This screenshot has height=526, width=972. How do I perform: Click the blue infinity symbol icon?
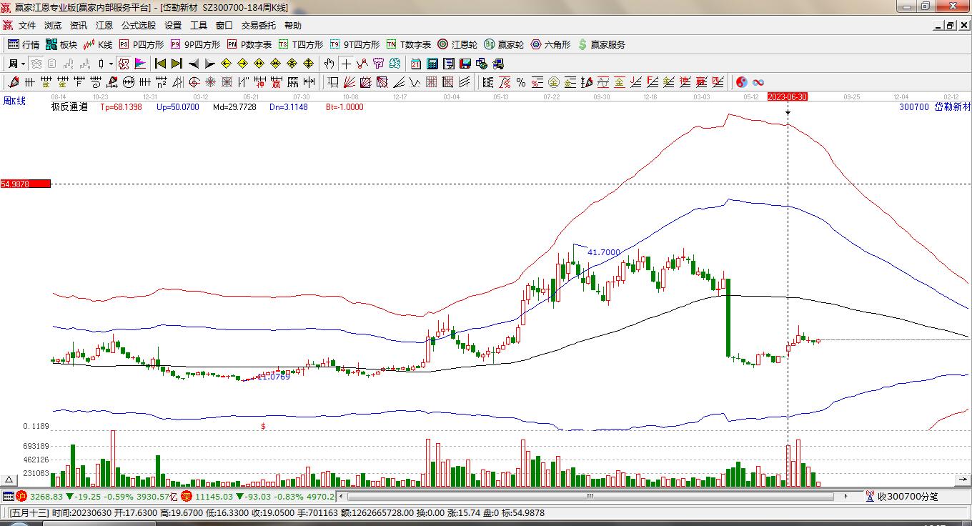coord(758,82)
